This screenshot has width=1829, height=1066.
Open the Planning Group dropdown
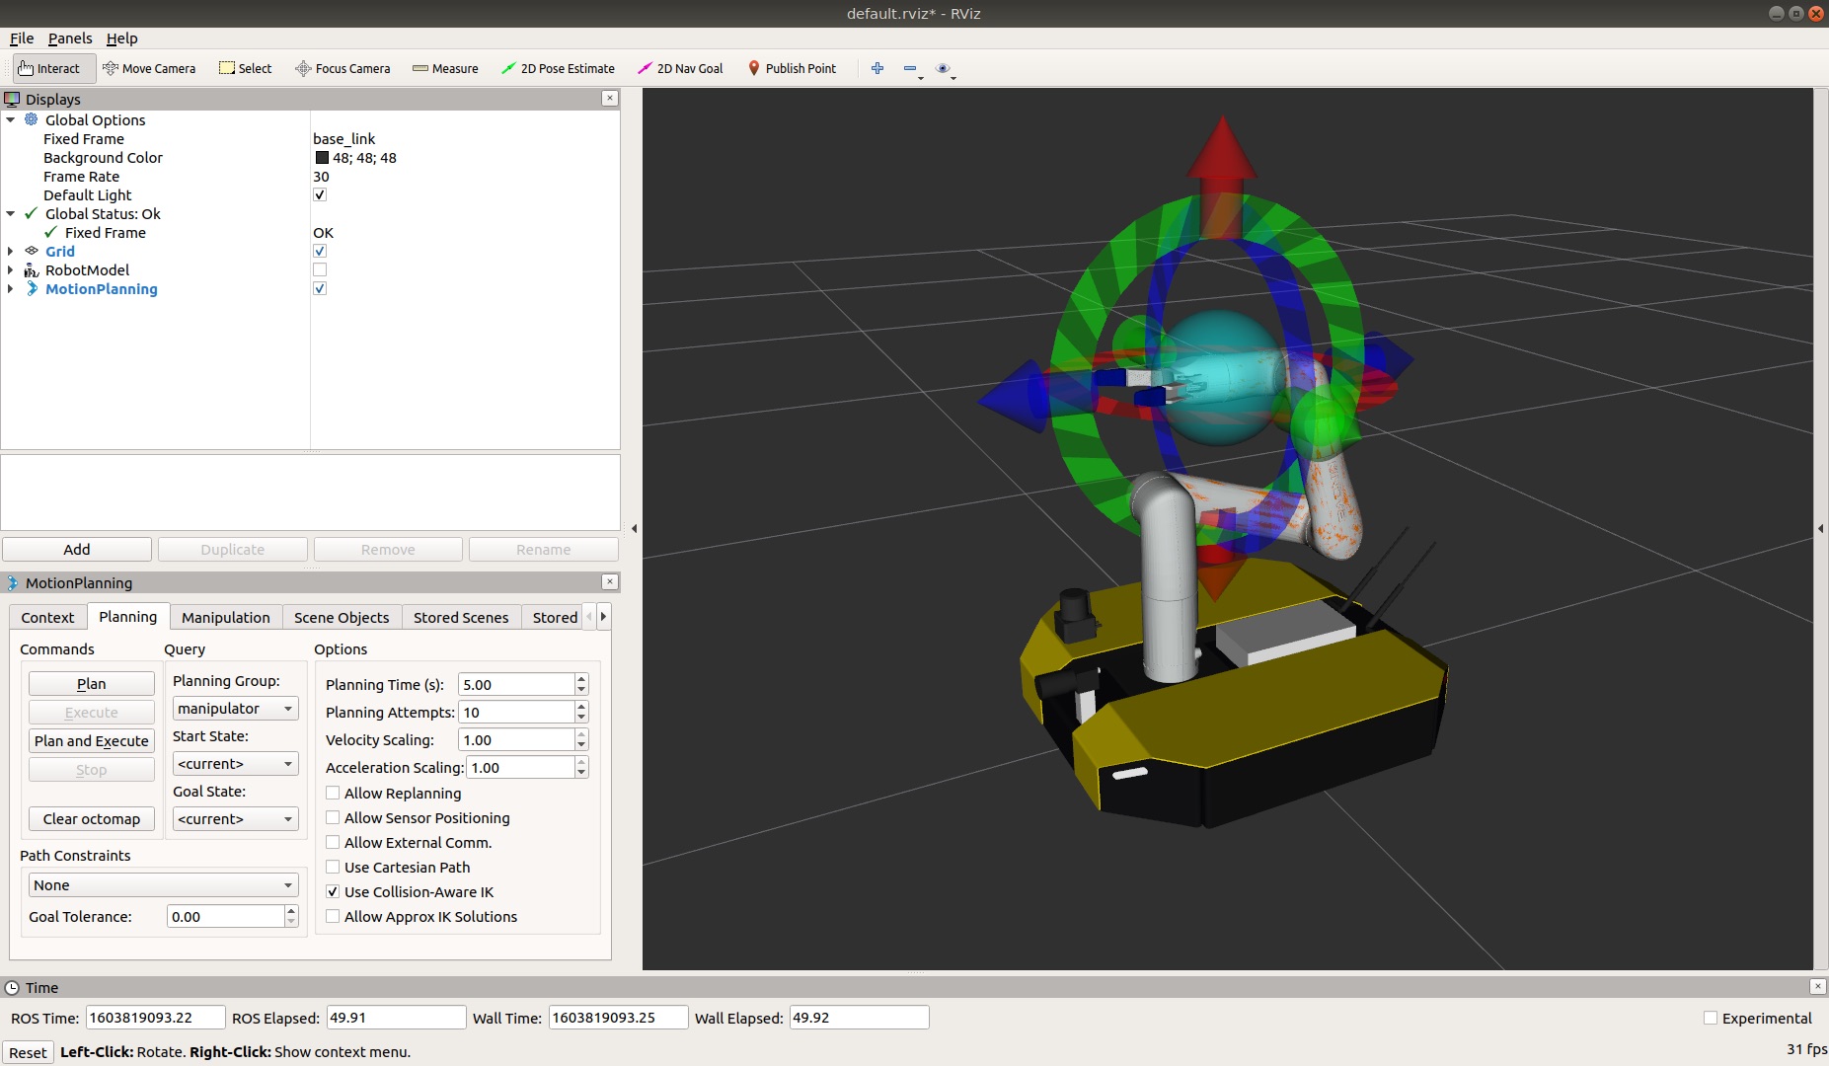[235, 709]
